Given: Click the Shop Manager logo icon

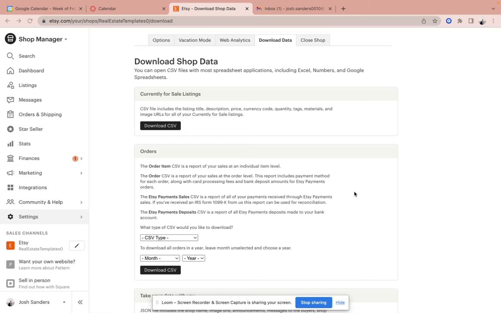Looking at the screenshot, I should click(x=10, y=39).
